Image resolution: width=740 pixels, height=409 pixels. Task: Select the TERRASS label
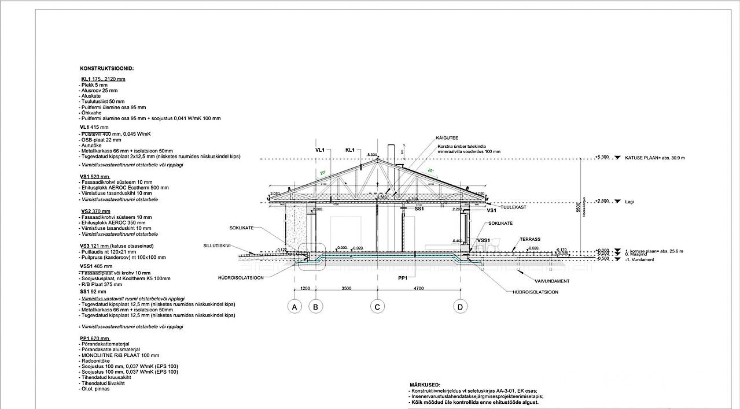[530, 239]
